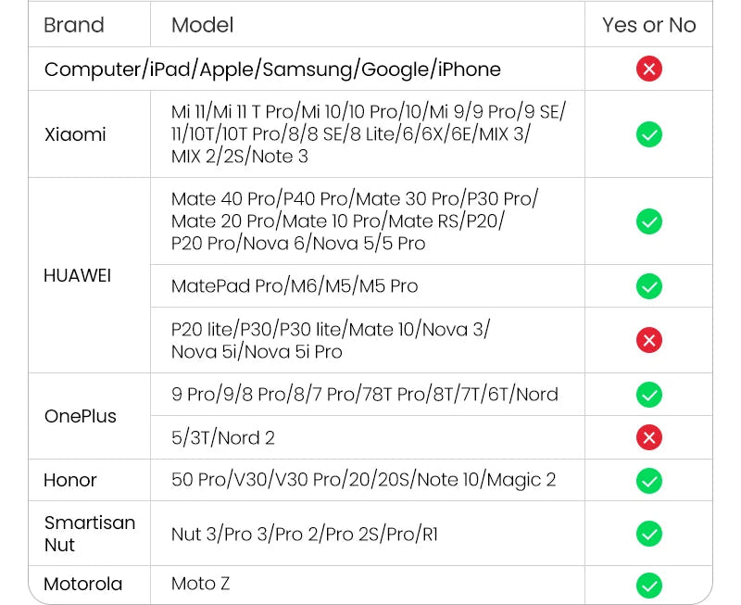This screenshot has height=605, width=741.
Task: Click red cross beside 5/3T/Nord 2
Action: [x=649, y=437]
